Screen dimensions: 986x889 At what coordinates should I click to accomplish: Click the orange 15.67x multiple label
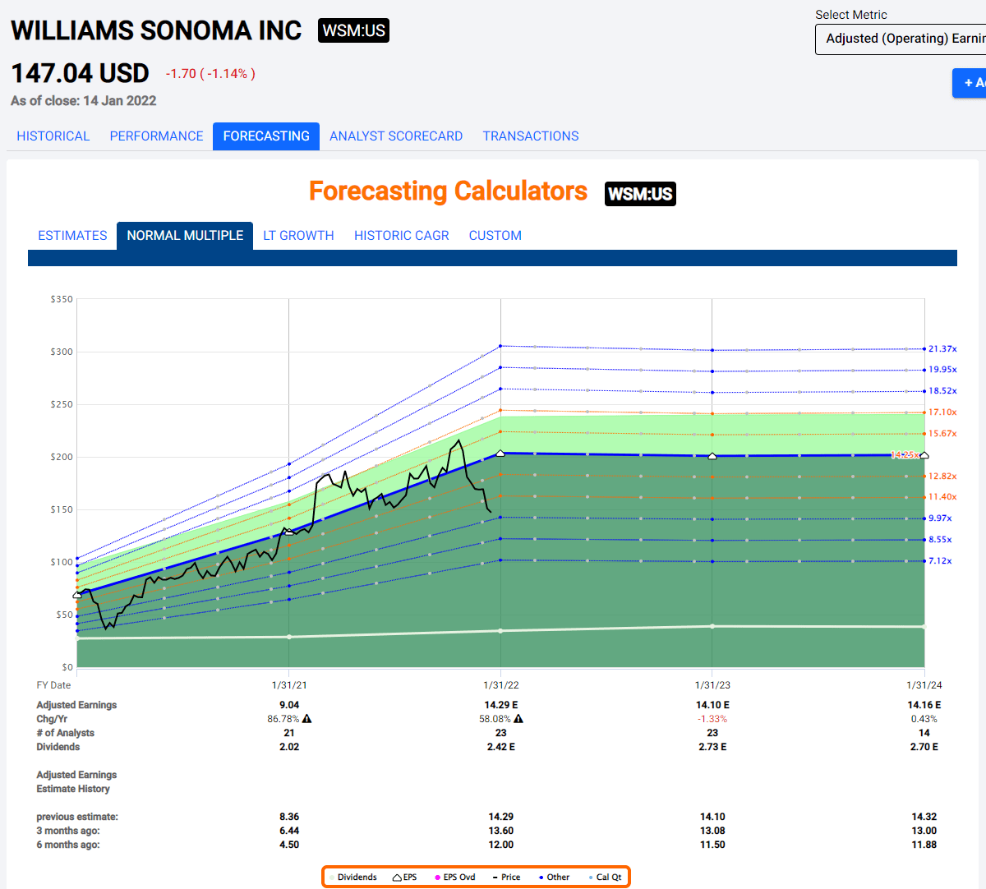[x=942, y=434]
